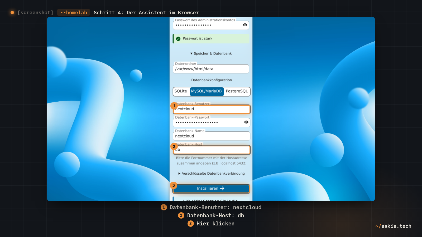Click the Datenbank-Name input field
422x237 pixels.
(212, 136)
